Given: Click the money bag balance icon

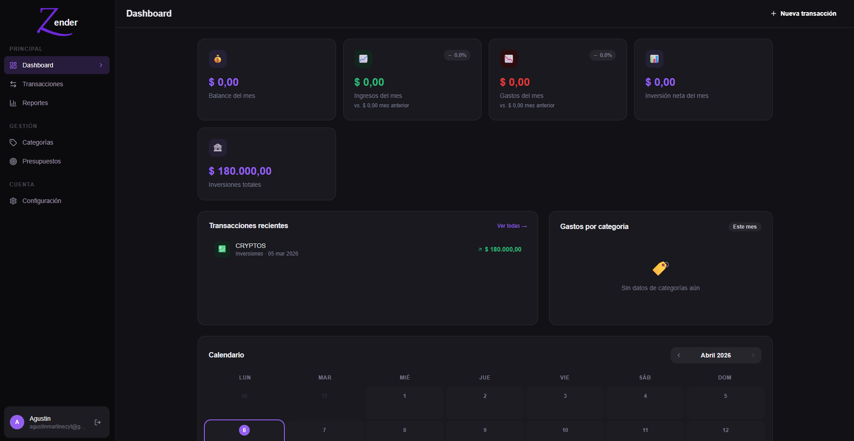Looking at the screenshot, I should (x=217, y=59).
